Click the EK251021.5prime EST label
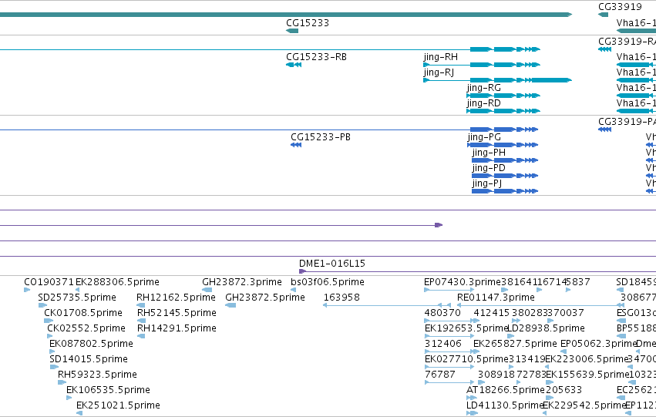This screenshot has width=656, height=417. tap(118, 405)
